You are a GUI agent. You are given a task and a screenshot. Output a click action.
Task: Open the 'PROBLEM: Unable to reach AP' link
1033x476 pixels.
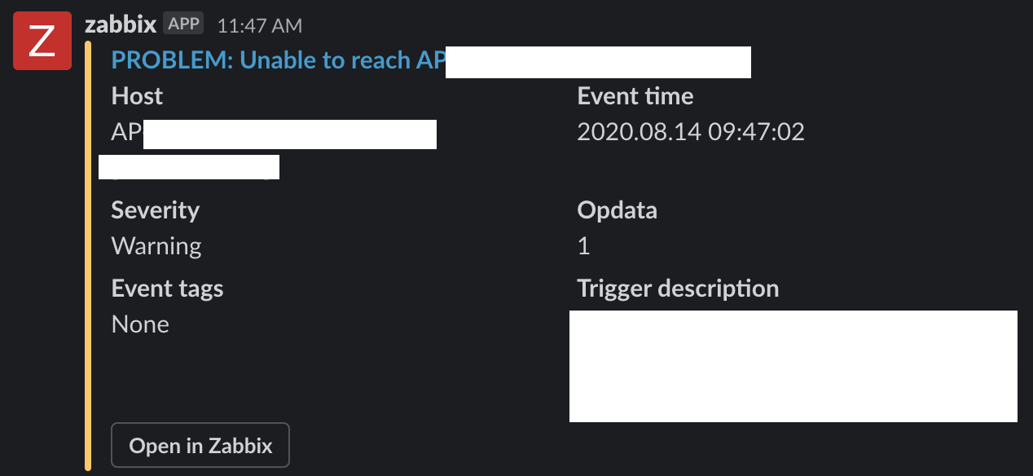pos(278,59)
